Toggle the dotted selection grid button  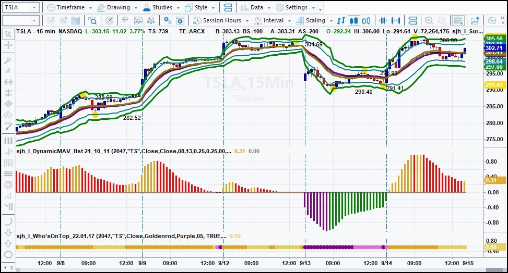458,21
